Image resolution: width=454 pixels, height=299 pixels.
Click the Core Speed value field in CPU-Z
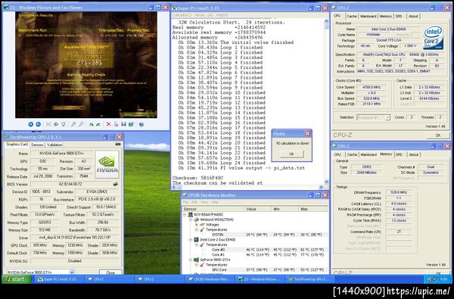pyautogui.click(x=372, y=87)
